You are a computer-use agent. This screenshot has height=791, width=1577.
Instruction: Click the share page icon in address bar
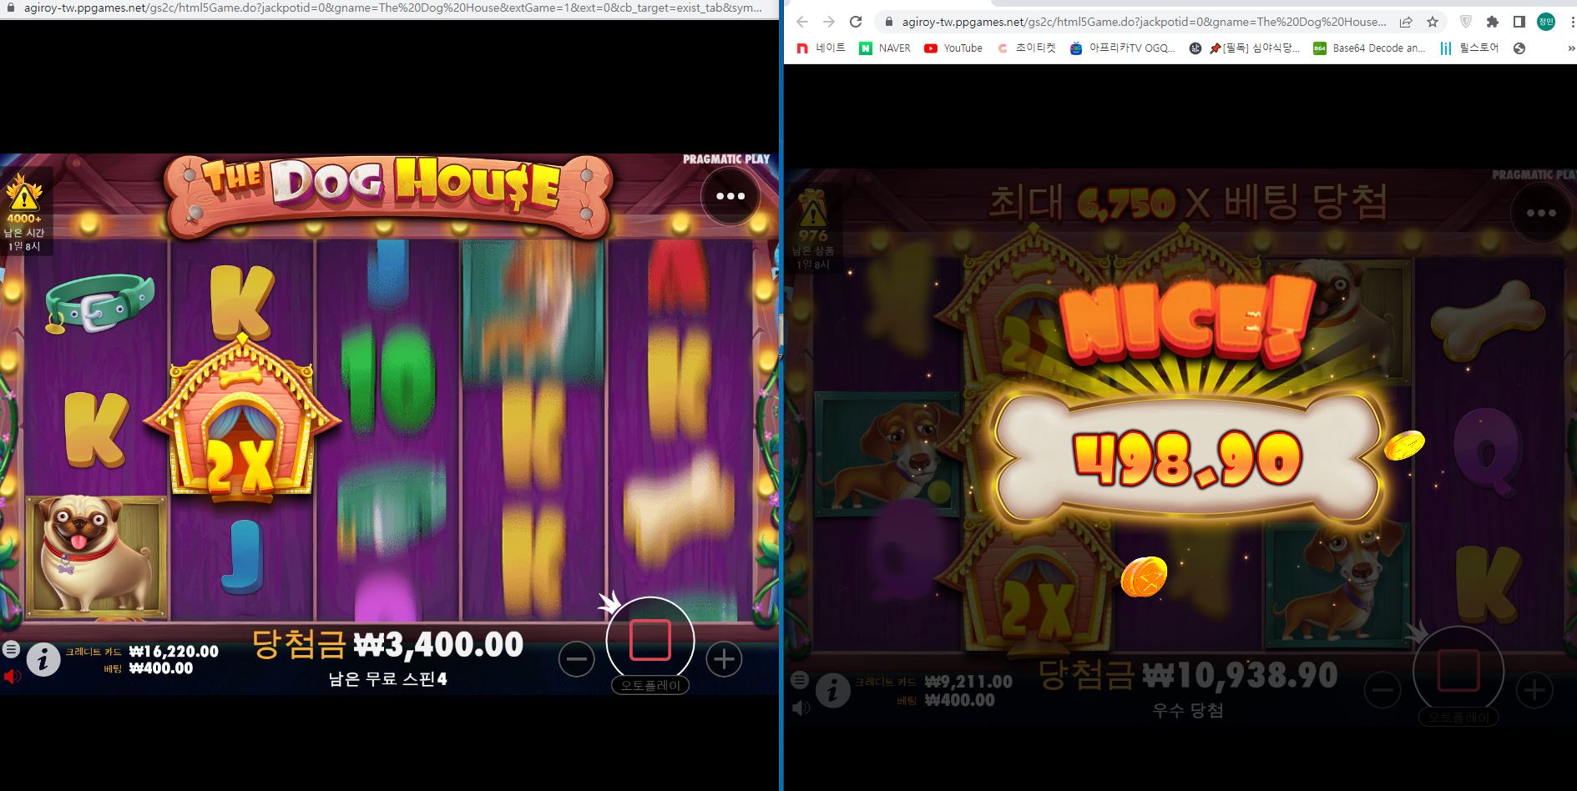[x=1406, y=22]
